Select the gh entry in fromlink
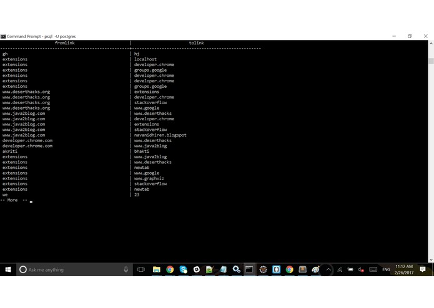Viewport: 434px width, 308px height. [5, 54]
